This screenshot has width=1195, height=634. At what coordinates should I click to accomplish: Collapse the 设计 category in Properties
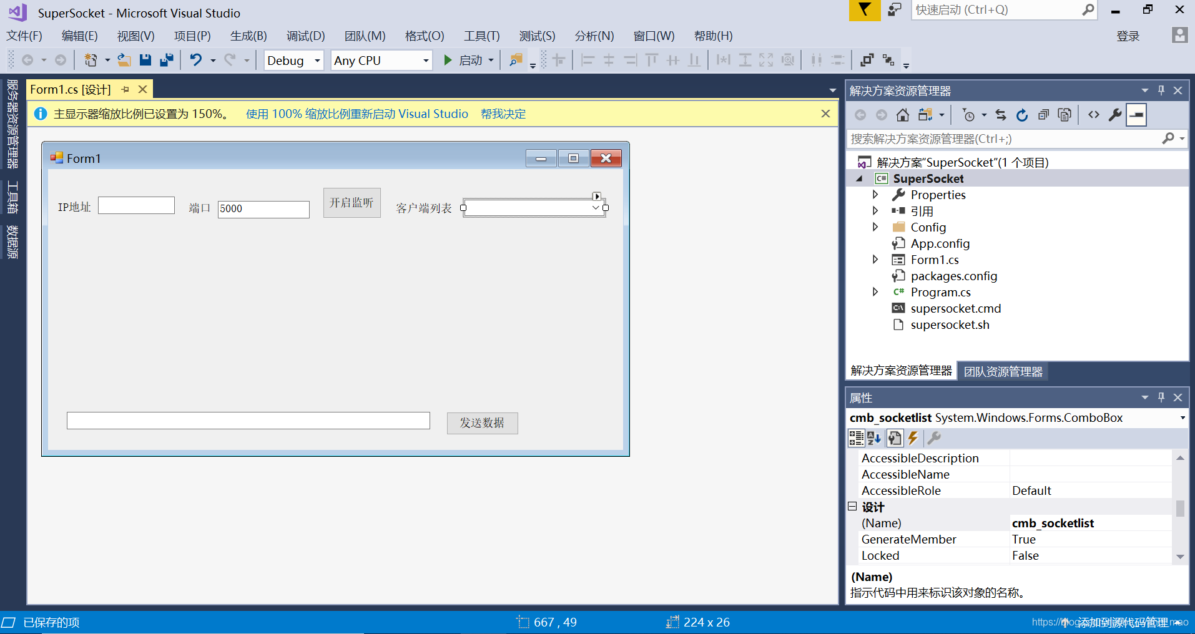pyautogui.click(x=852, y=507)
